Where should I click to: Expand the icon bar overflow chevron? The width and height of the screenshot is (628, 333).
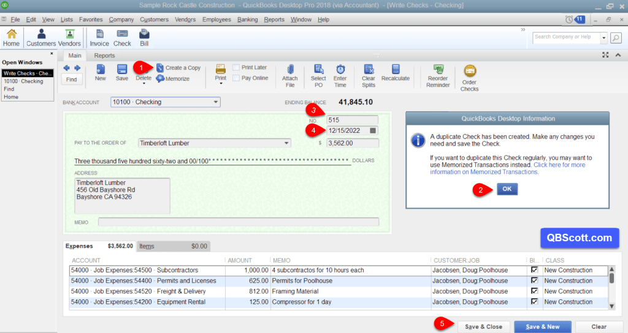(x=523, y=29)
